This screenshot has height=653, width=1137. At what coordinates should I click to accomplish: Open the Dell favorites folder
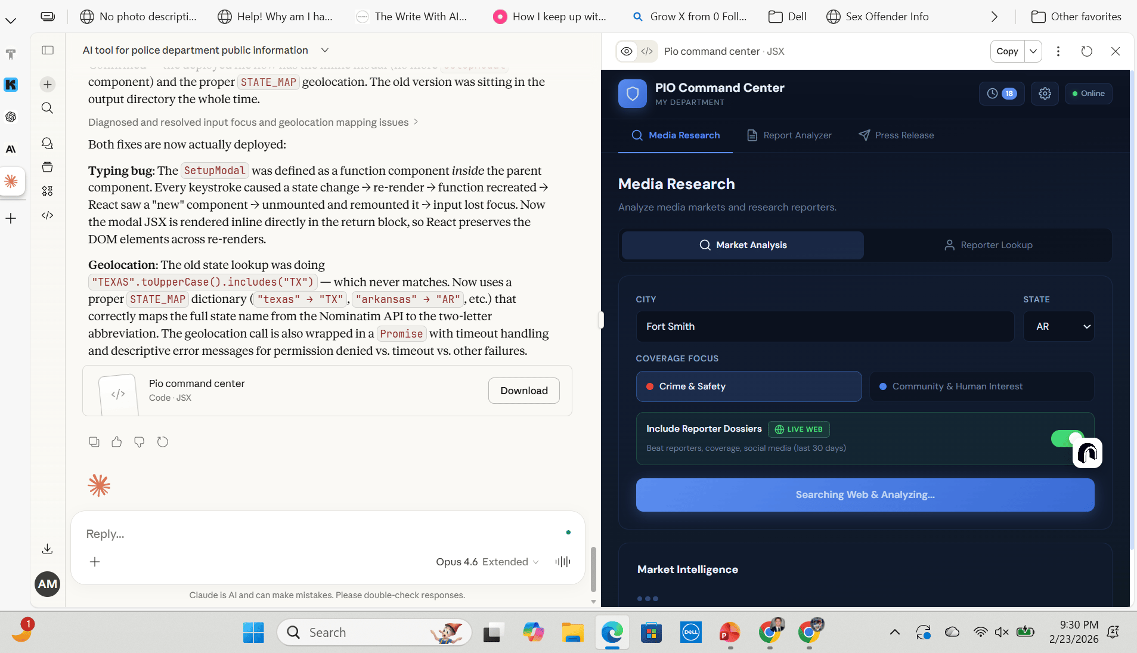pos(787,17)
